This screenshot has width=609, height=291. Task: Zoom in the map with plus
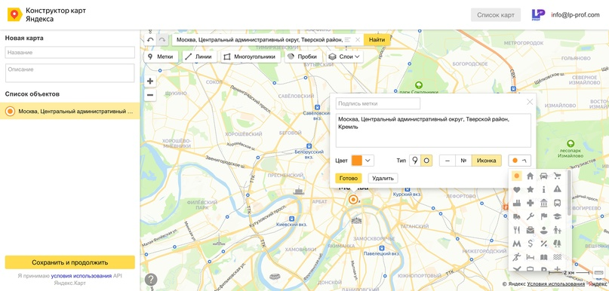point(150,81)
